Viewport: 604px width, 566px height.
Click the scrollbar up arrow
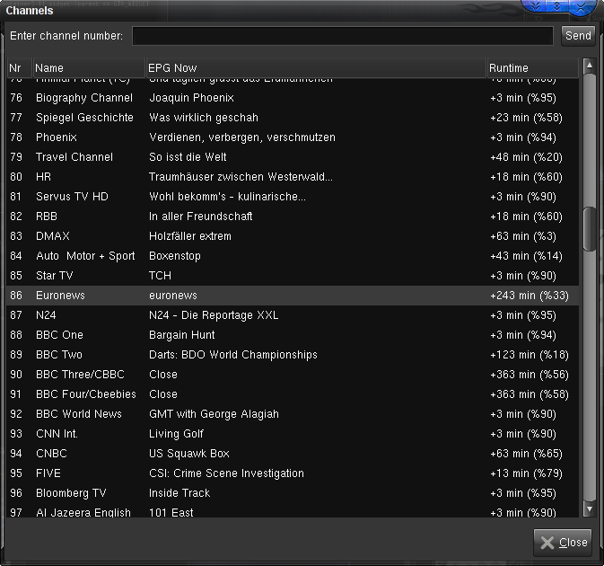589,66
